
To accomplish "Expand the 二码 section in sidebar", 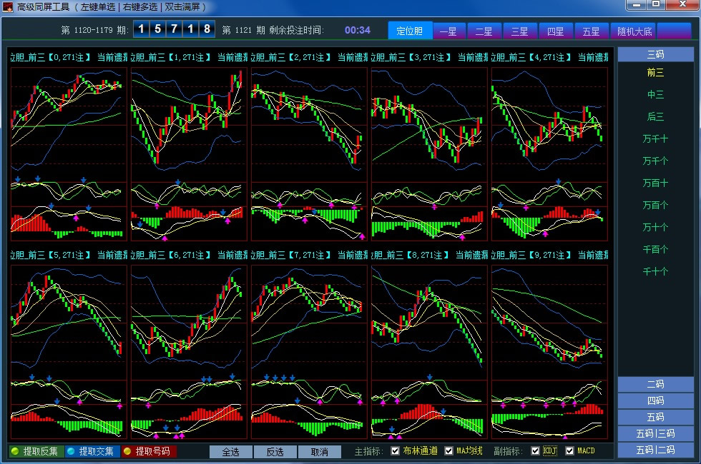I will click(655, 384).
